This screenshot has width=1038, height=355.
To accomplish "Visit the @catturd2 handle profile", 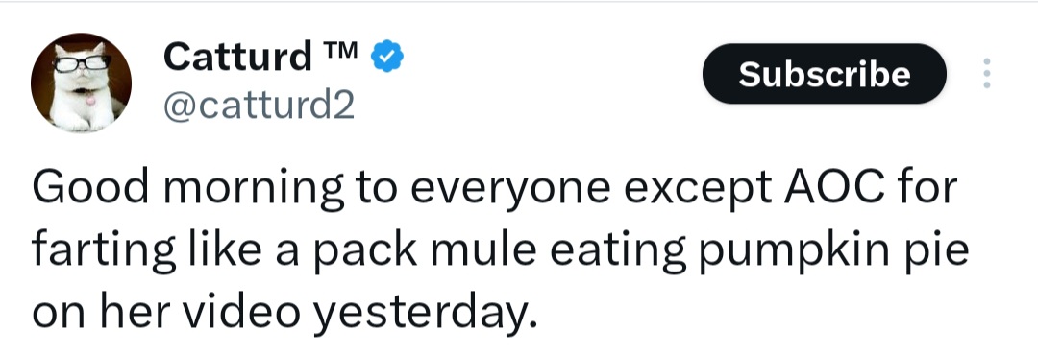I will point(259,105).
